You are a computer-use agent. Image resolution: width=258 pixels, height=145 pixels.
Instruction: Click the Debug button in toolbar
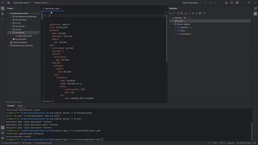(x=210, y=3)
